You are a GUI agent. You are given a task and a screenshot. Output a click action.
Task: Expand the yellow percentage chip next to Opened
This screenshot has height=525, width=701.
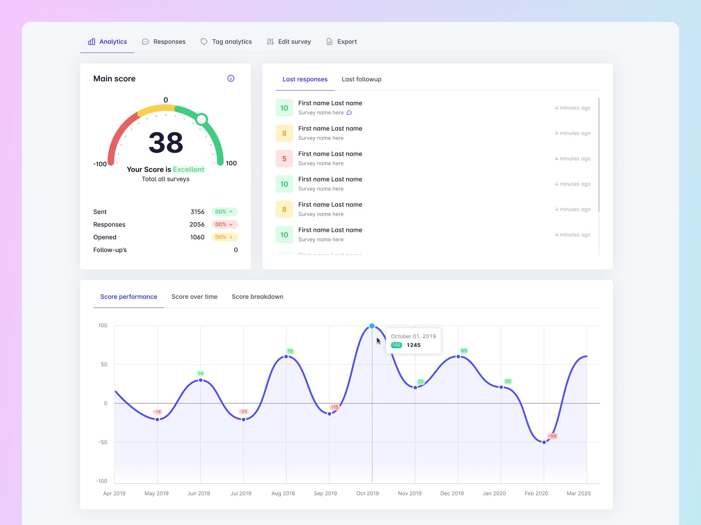224,237
